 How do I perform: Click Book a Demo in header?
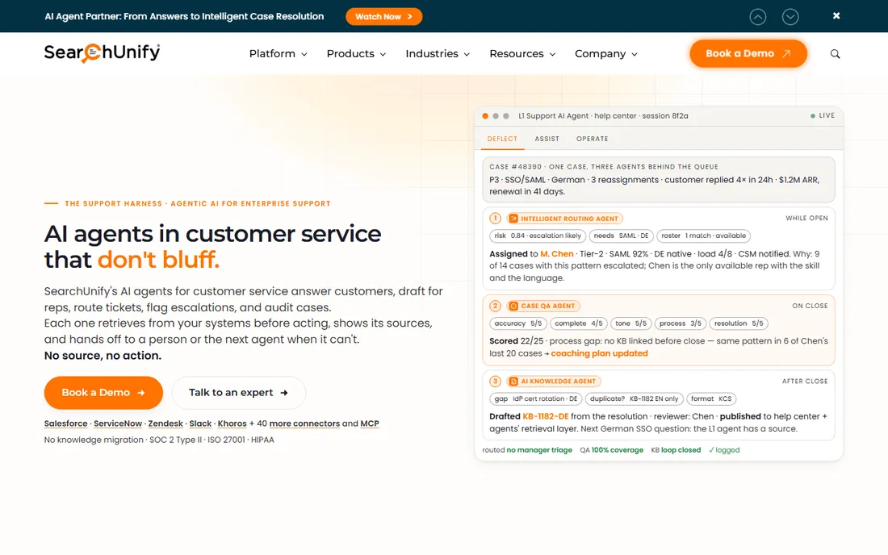click(748, 53)
